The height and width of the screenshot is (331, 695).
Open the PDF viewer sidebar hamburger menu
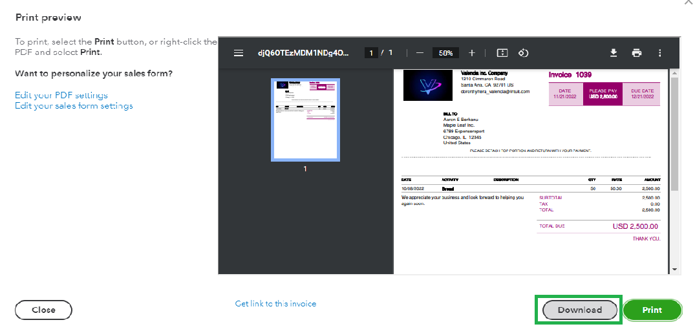click(x=239, y=53)
